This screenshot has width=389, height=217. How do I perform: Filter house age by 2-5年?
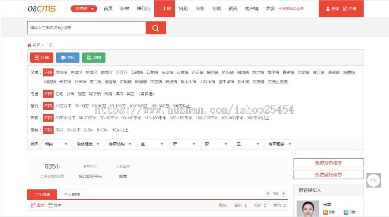tap(89, 130)
